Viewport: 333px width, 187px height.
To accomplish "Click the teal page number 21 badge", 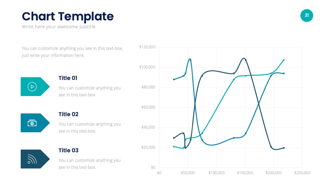I will click(x=307, y=15).
